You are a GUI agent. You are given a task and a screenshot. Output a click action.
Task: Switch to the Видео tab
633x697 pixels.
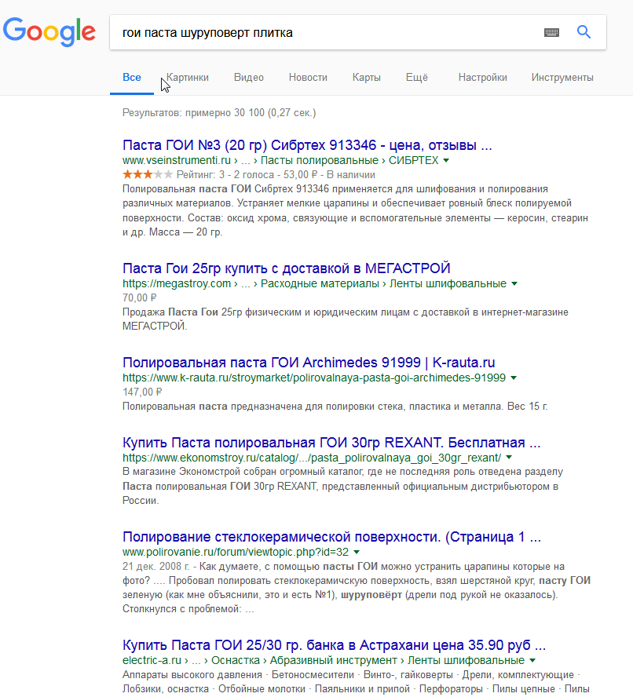[x=249, y=78]
